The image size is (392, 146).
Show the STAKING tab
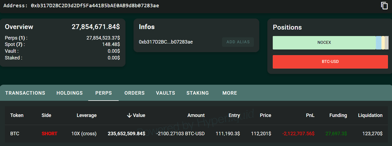click(198, 93)
